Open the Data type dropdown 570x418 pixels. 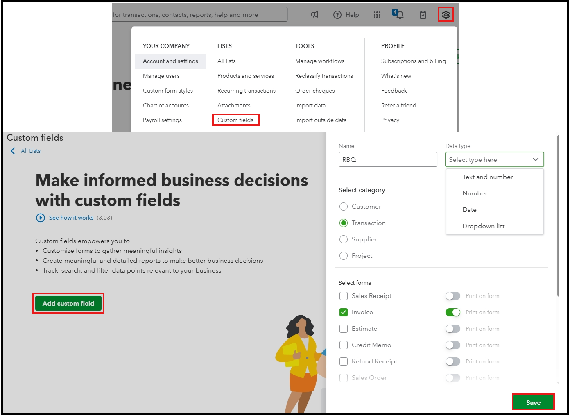494,159
